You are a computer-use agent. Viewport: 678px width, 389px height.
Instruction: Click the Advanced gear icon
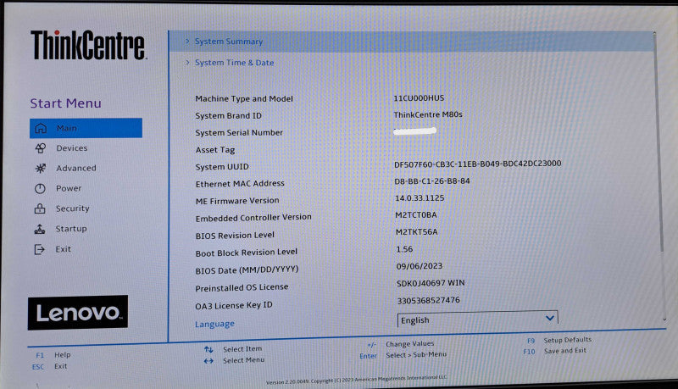point(40,168)
